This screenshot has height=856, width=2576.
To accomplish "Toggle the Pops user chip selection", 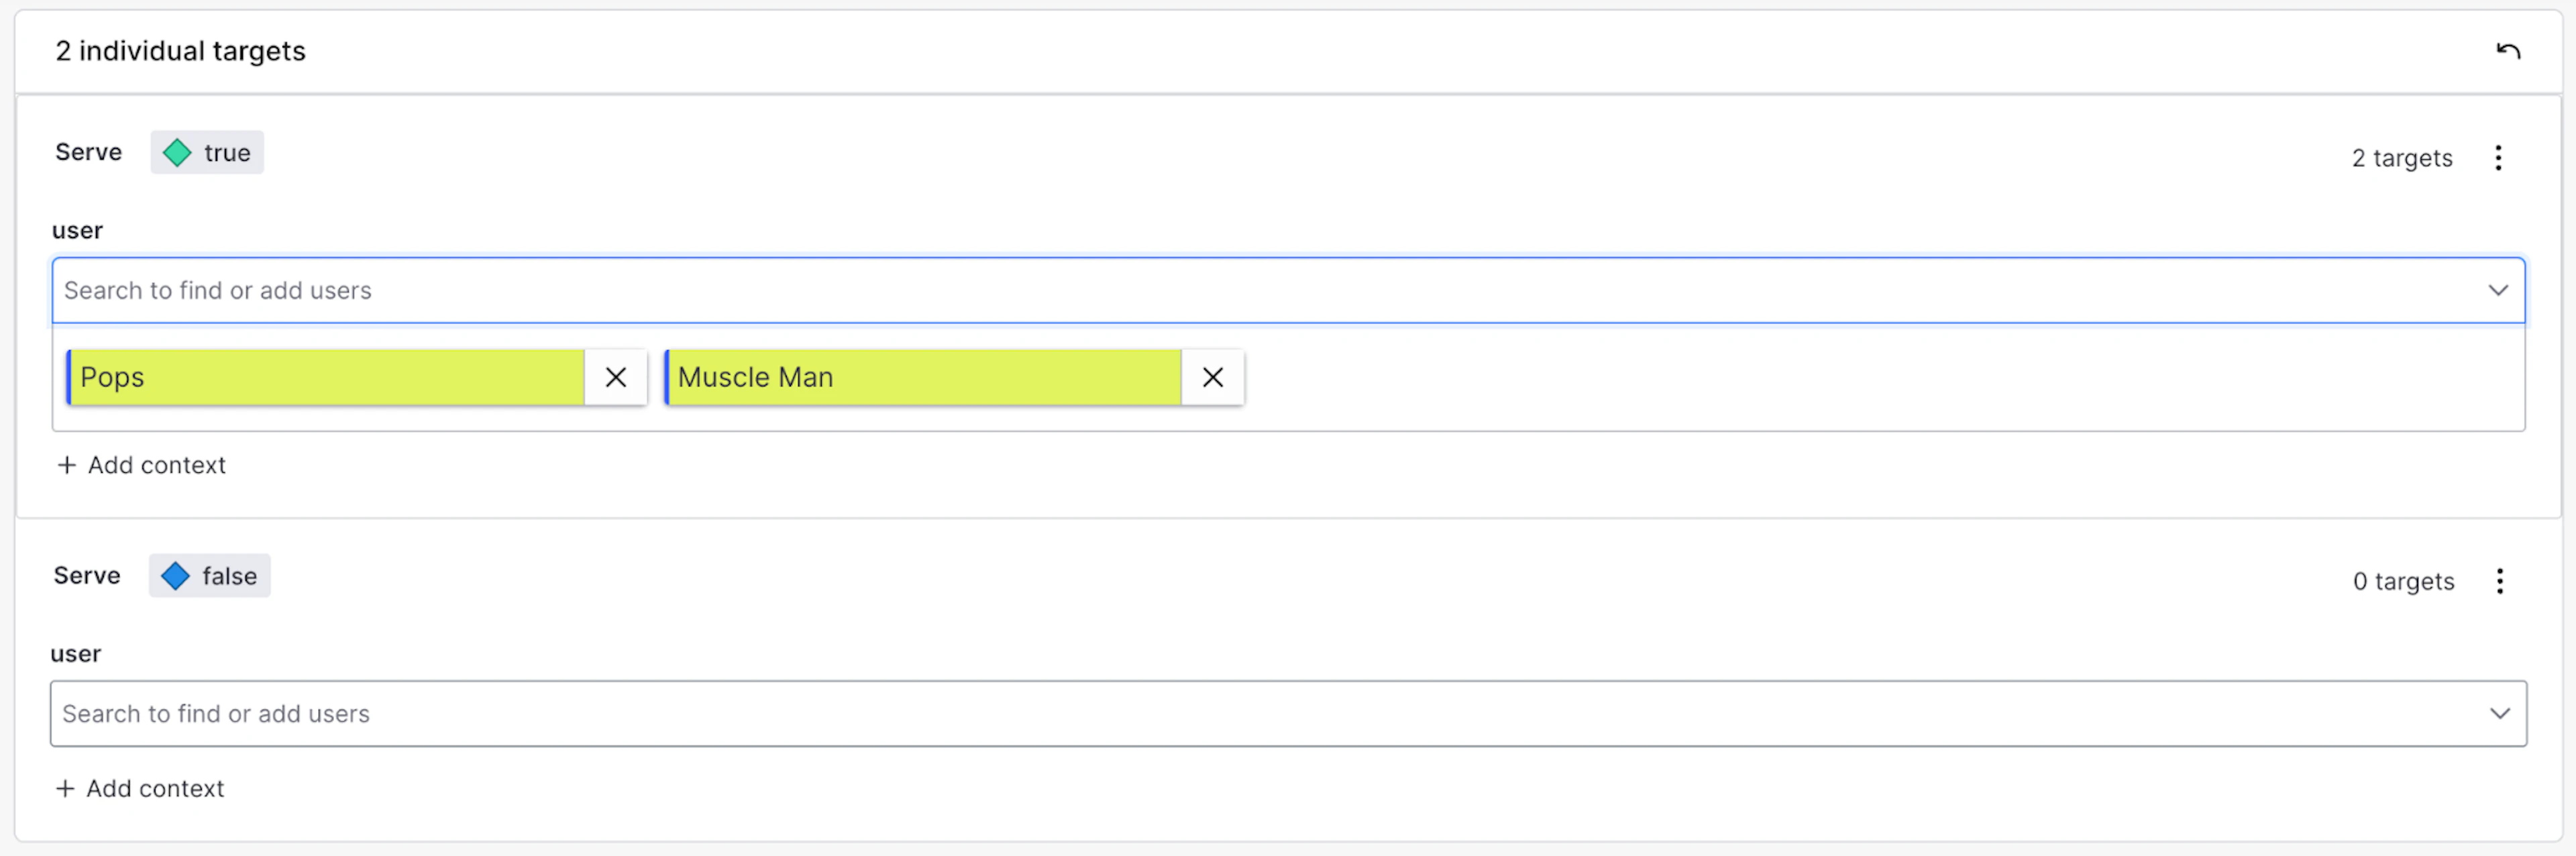I will [324, 377].
